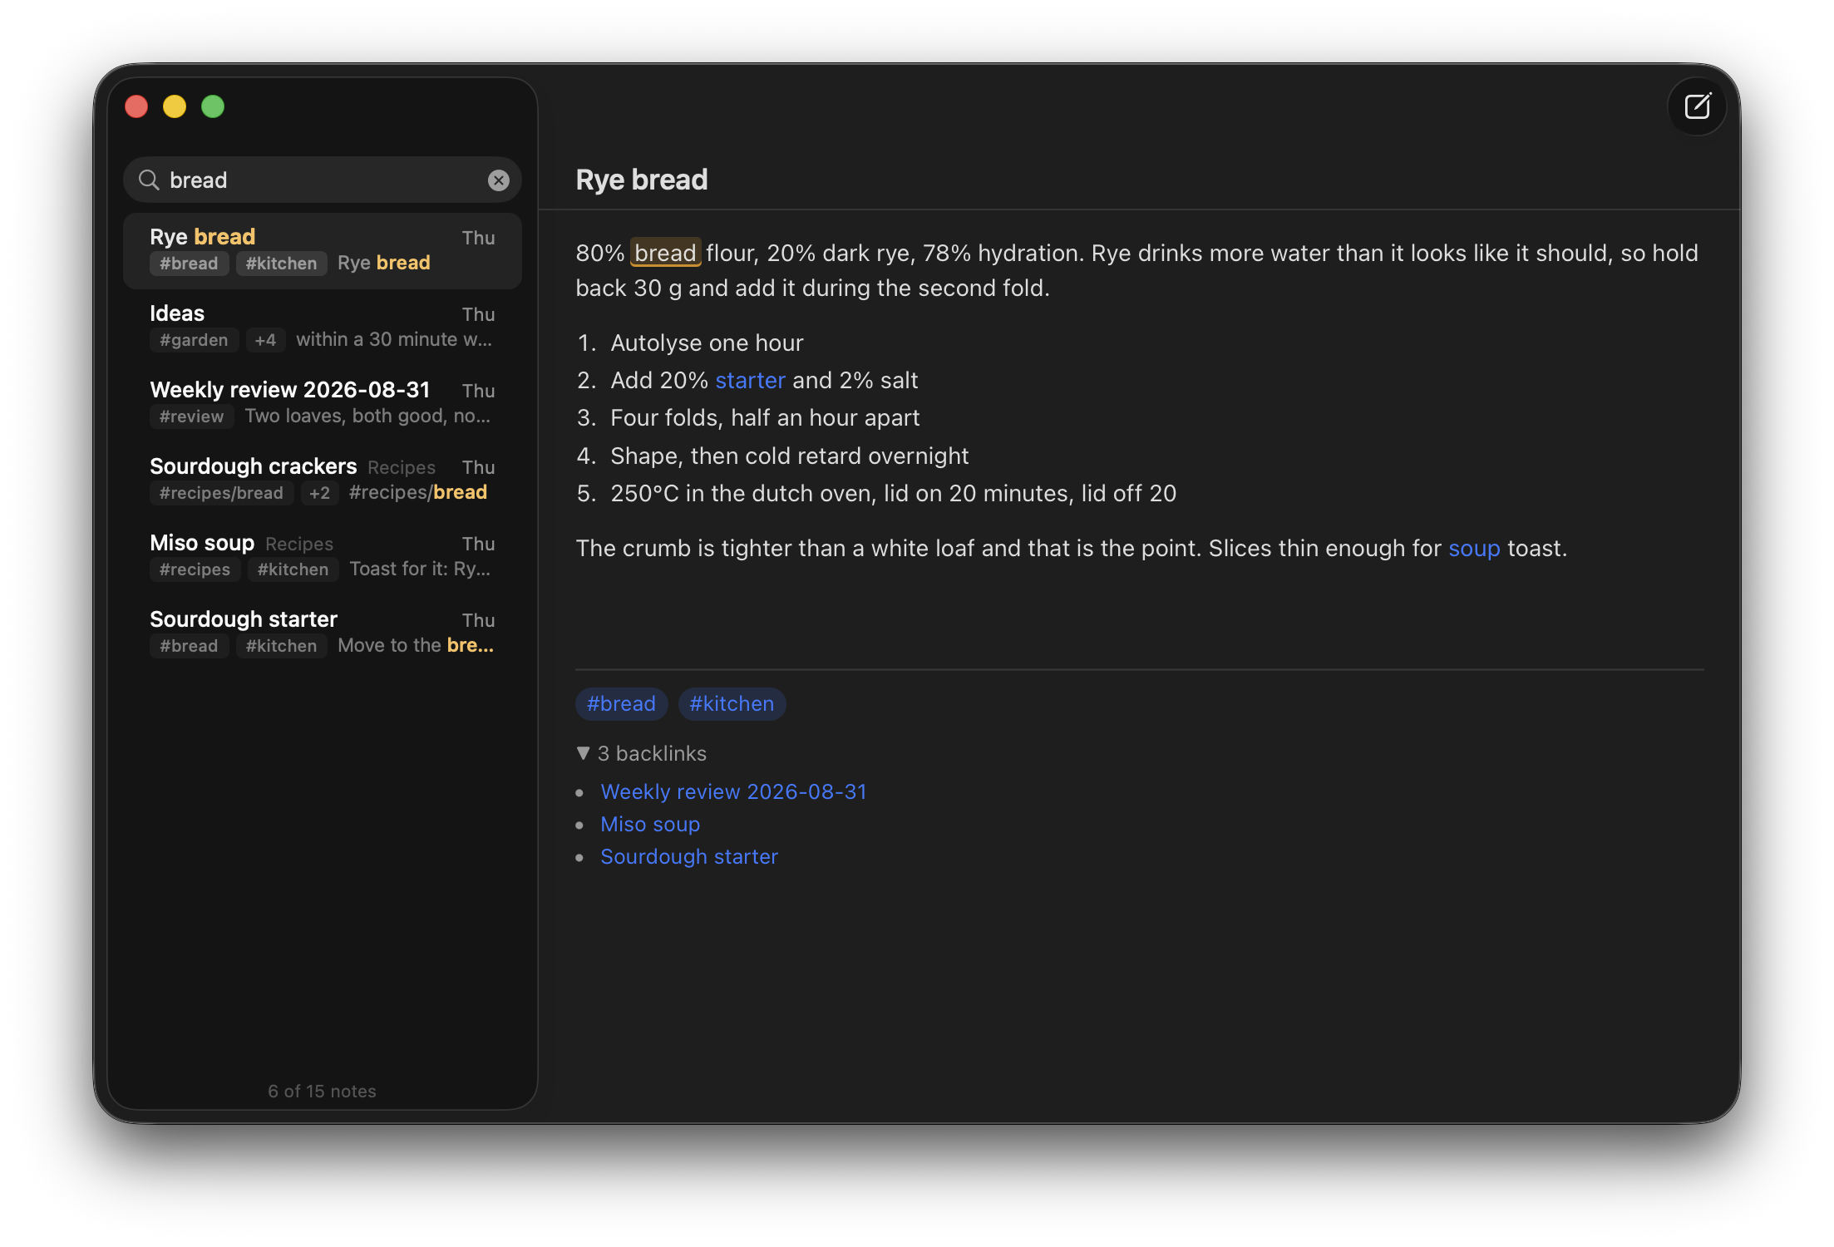Collapse the 3 backlinks disclosure triangle
Image resolution: width=1834 pixels, height=1247 pixels.
tap(583, 753)
